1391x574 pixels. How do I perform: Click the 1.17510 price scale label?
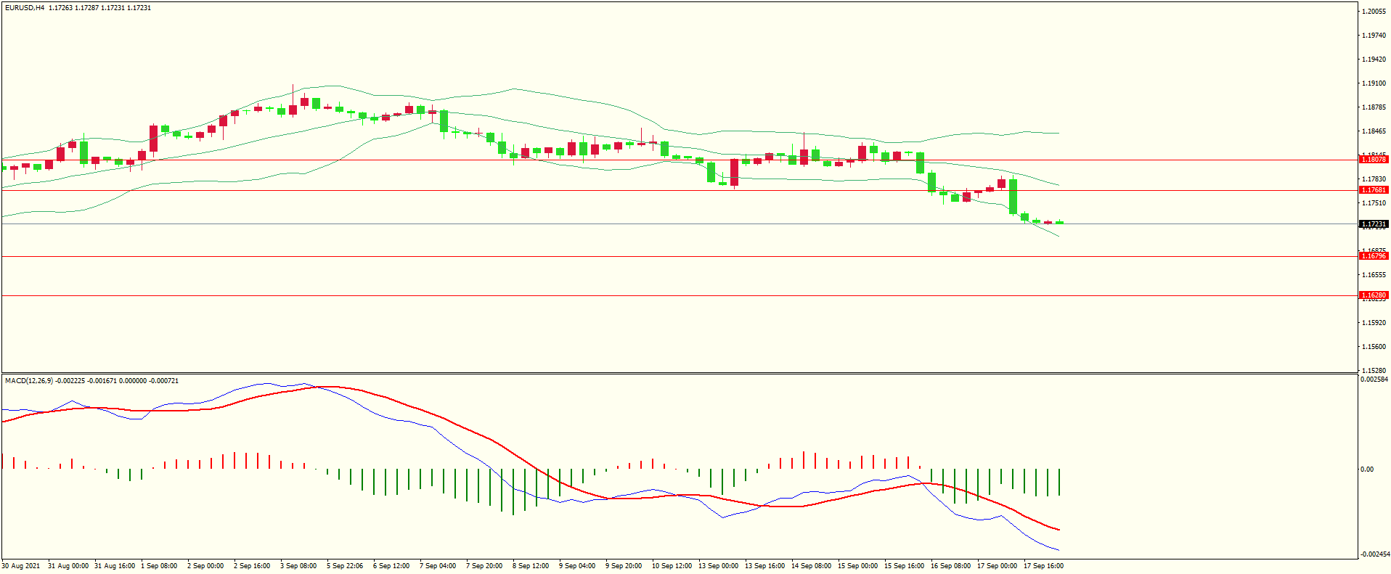tap(1374, 203)
